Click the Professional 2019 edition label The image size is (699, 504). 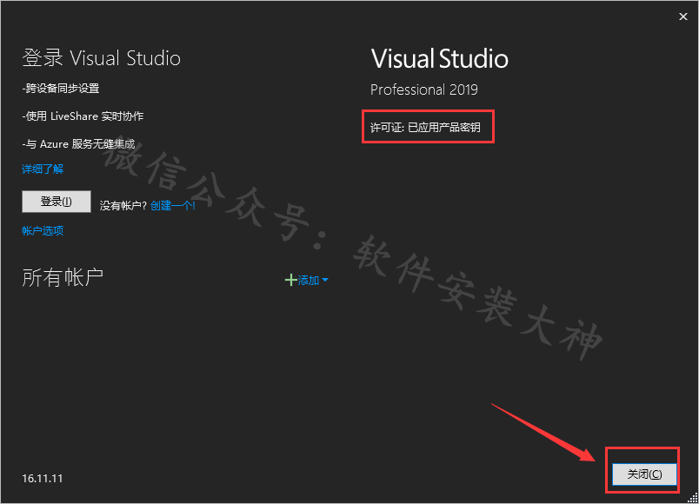point(423,90)
